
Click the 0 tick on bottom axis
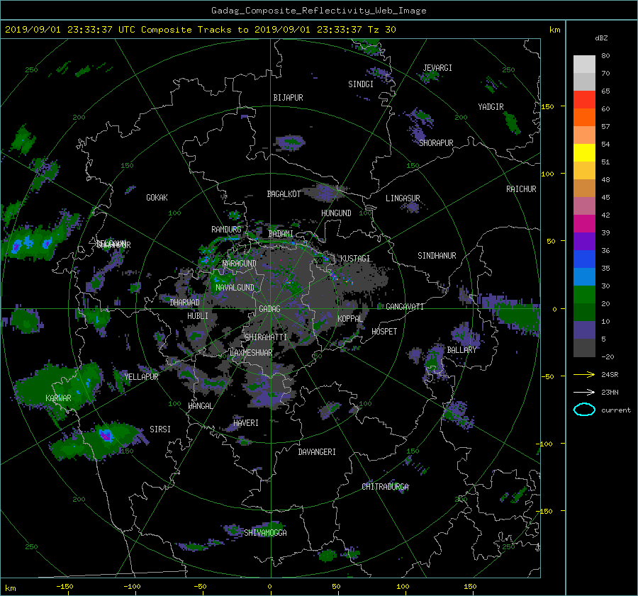tap(269, 586)
